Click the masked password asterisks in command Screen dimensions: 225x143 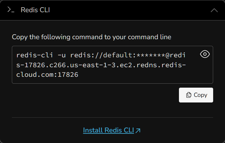pyautogui.click(x=151, y=55)
